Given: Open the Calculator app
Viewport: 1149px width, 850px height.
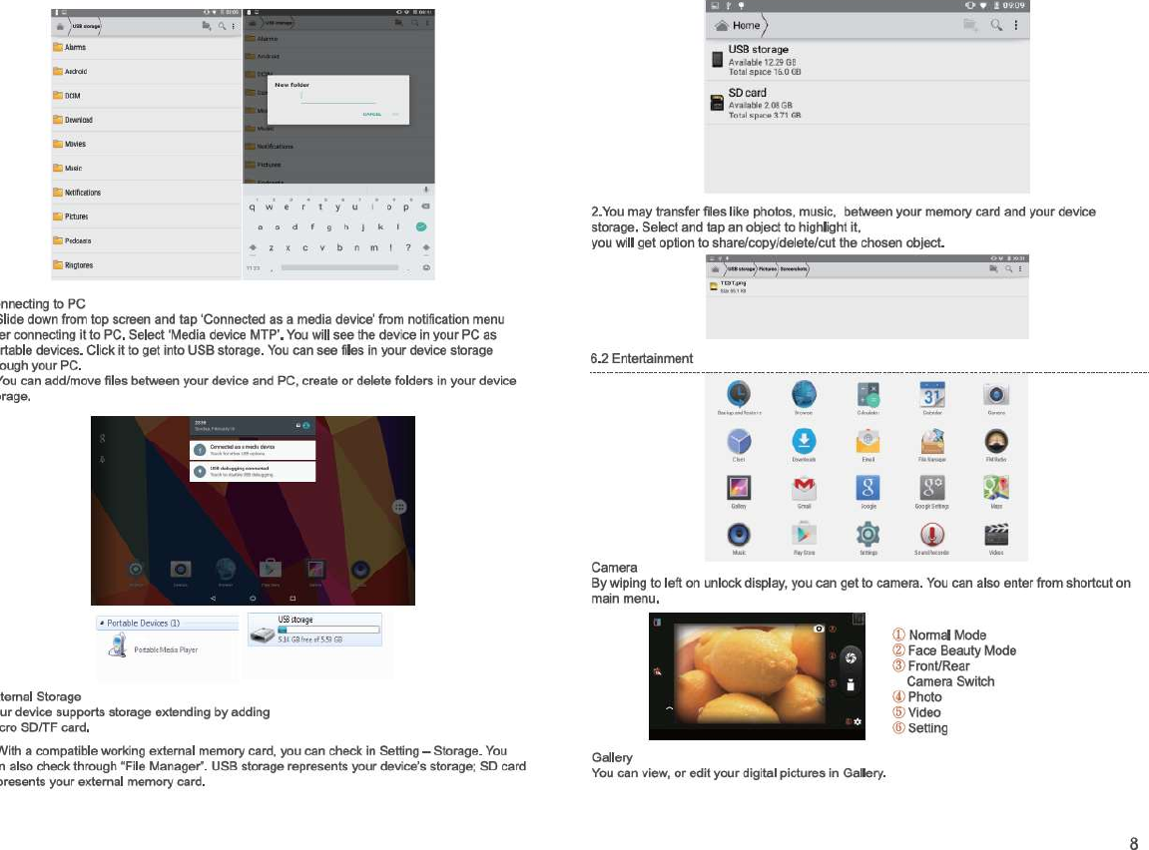Looking at the screenshot, I should point(867,395).
